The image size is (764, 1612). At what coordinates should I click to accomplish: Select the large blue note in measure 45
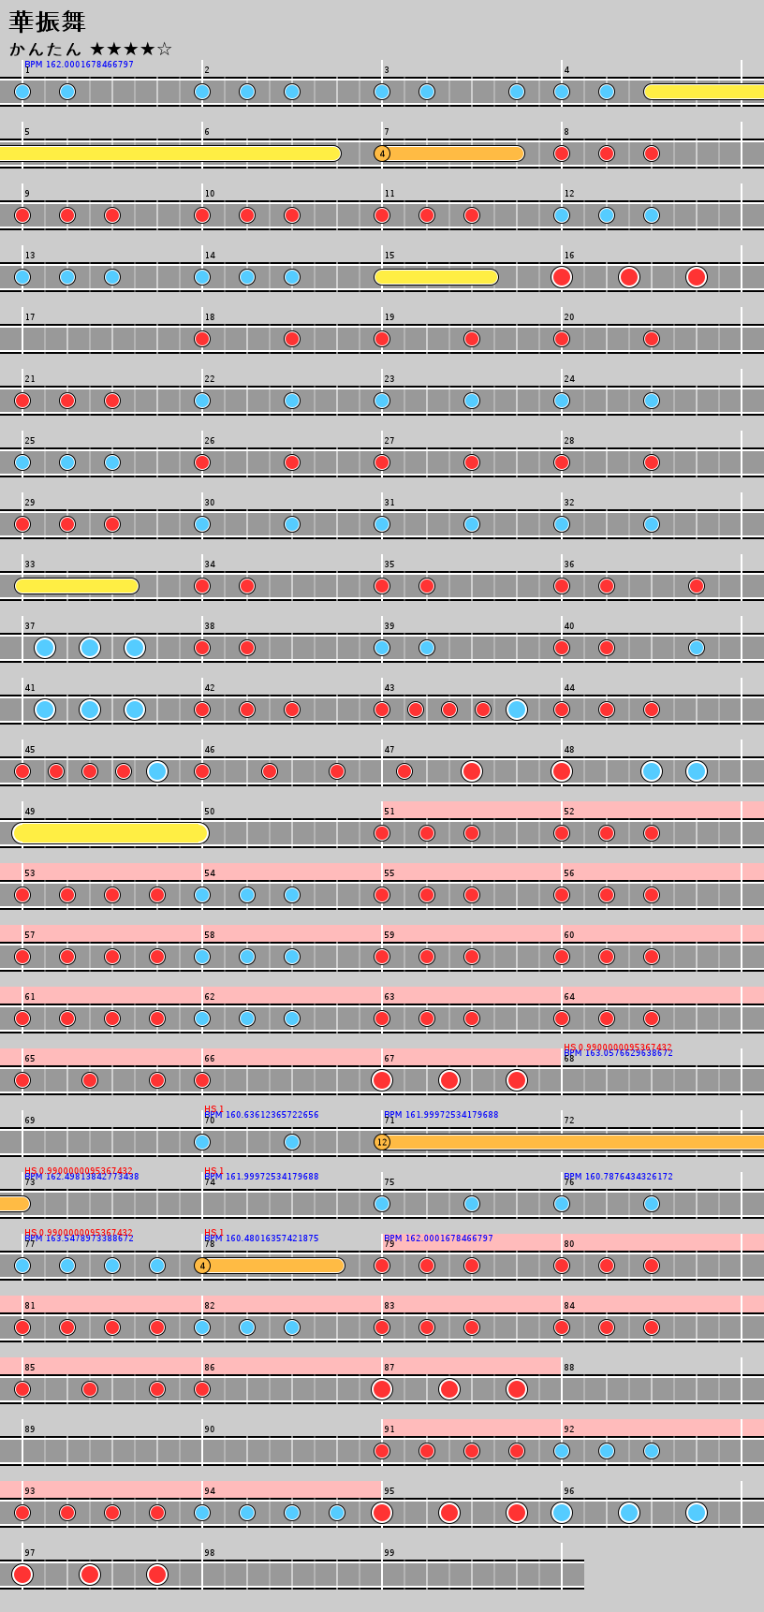(x=157, y=771)
